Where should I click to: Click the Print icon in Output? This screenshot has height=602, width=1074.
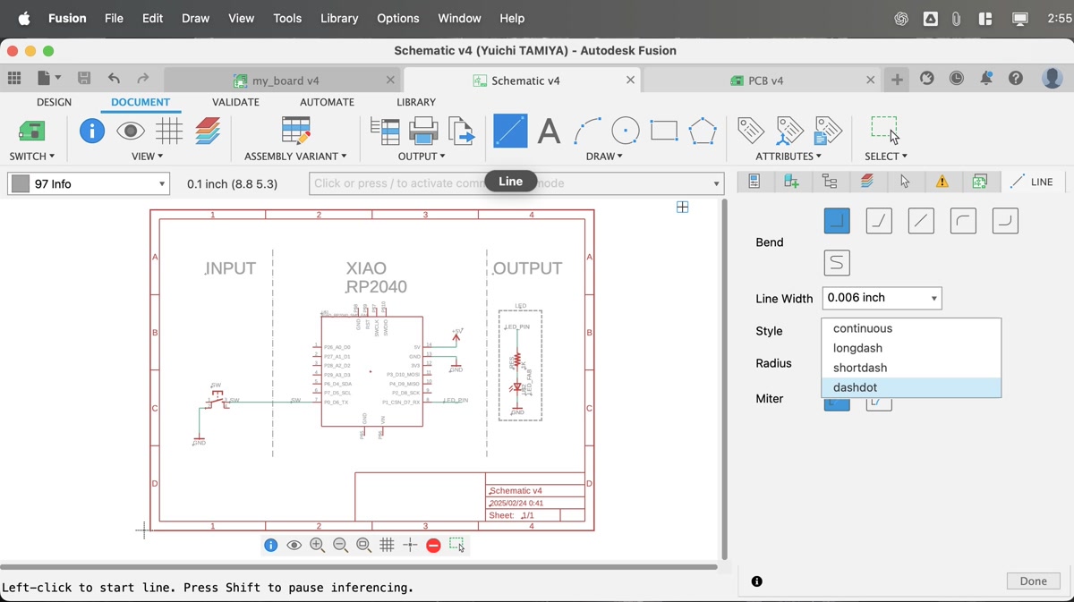click(423, 131)
